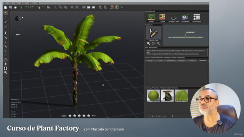Click the New file icon in toolbar
Viewport: 244px width, 137px height.
[x=5, y=7]
